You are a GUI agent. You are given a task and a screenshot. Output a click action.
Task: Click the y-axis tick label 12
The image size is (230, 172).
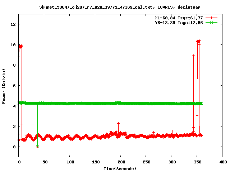(x=13, y=24)
